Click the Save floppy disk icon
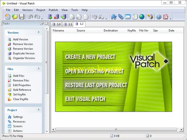The image size is (187, 140). pyautogui.click(x=22, y=17)
